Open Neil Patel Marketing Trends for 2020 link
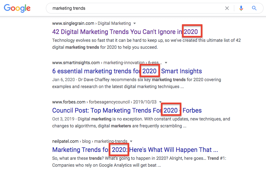This screenshot has height=173, width=266. click(135, 150)
